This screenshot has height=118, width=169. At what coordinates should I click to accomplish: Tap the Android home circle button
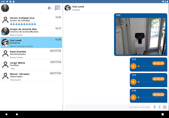pyautogui.click(x=17, y=114)
